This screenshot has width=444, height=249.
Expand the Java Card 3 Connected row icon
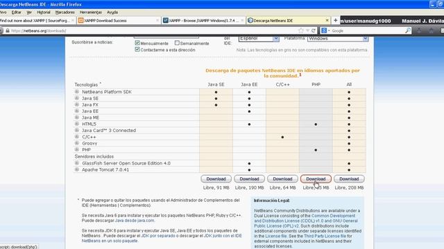77,130
